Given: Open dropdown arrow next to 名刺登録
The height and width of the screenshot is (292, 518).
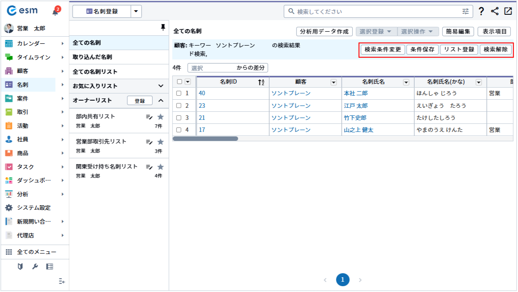Looking at the screenshot, I should pyautogui.click(x=136, y=12).
